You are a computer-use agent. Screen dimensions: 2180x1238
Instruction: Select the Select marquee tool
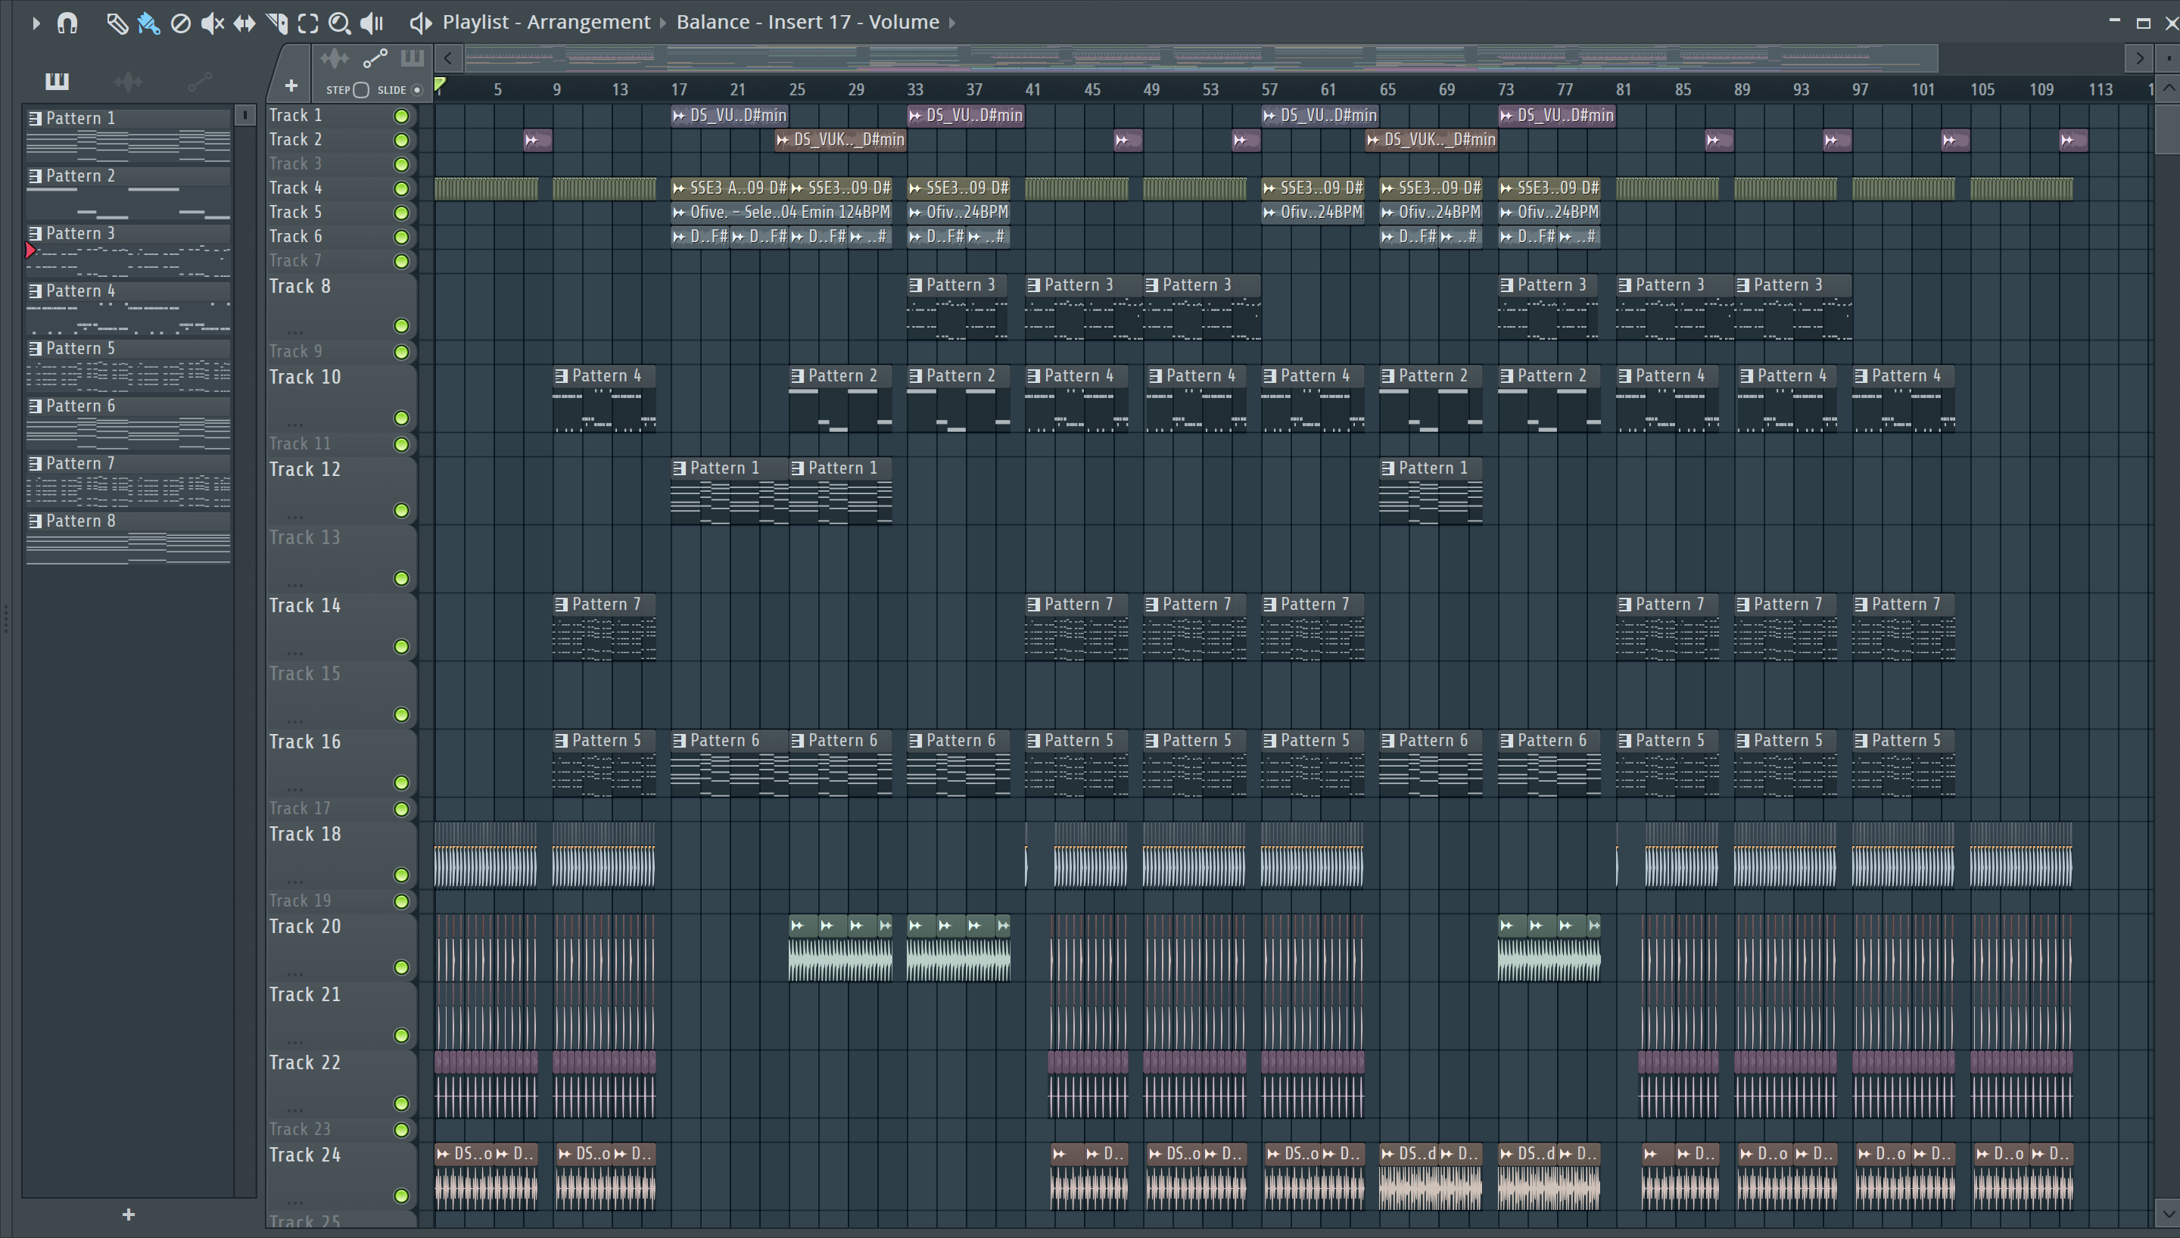(x=308, y=23)
